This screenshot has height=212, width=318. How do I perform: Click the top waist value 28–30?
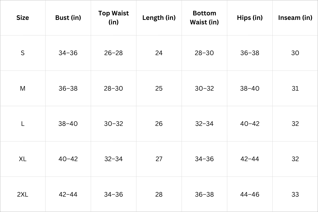pyautogui.click(x=113, y=88)
